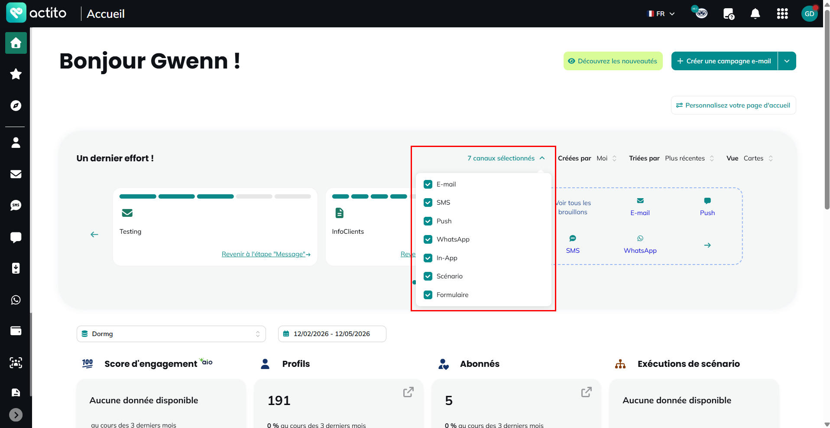Click the Actito logo

36,13
